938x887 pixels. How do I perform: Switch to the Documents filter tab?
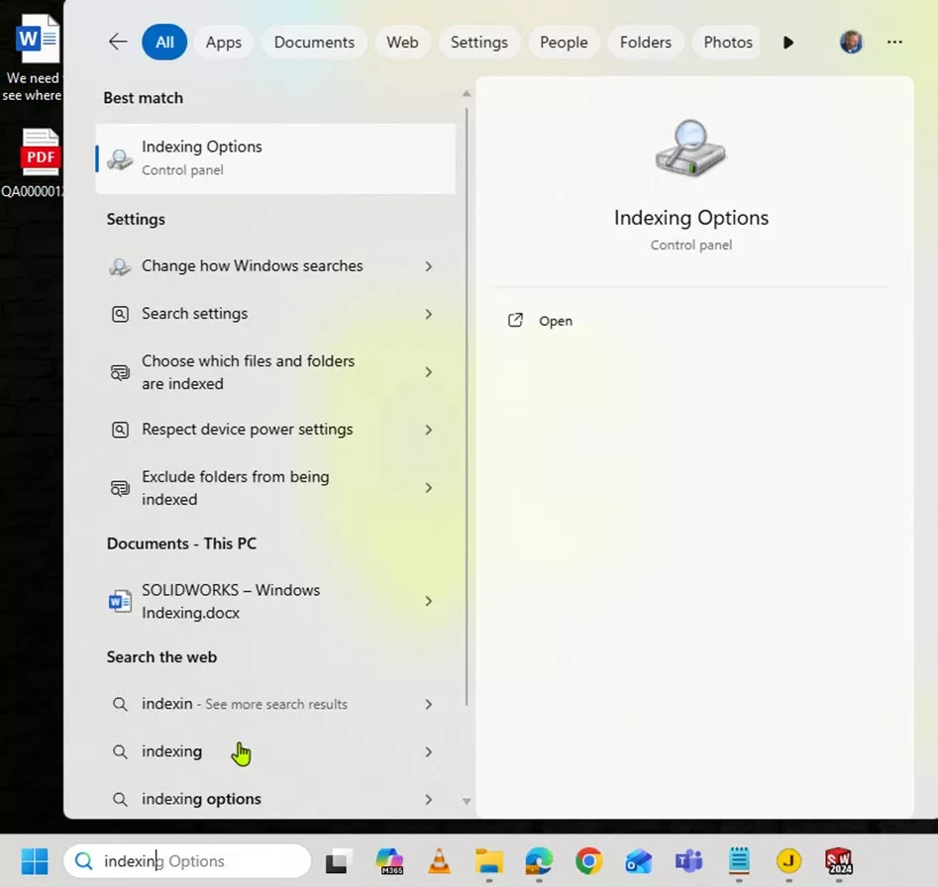[x=314, y=42]
